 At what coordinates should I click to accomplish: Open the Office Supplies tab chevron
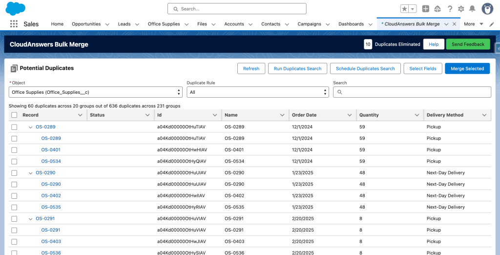point(187,24)
